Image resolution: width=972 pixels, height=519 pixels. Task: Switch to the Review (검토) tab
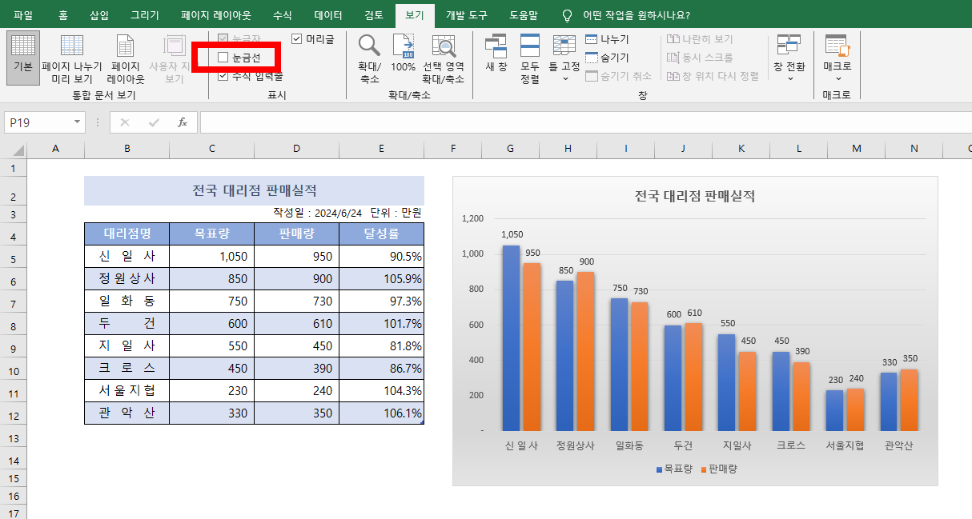click(x=374, y=15)
